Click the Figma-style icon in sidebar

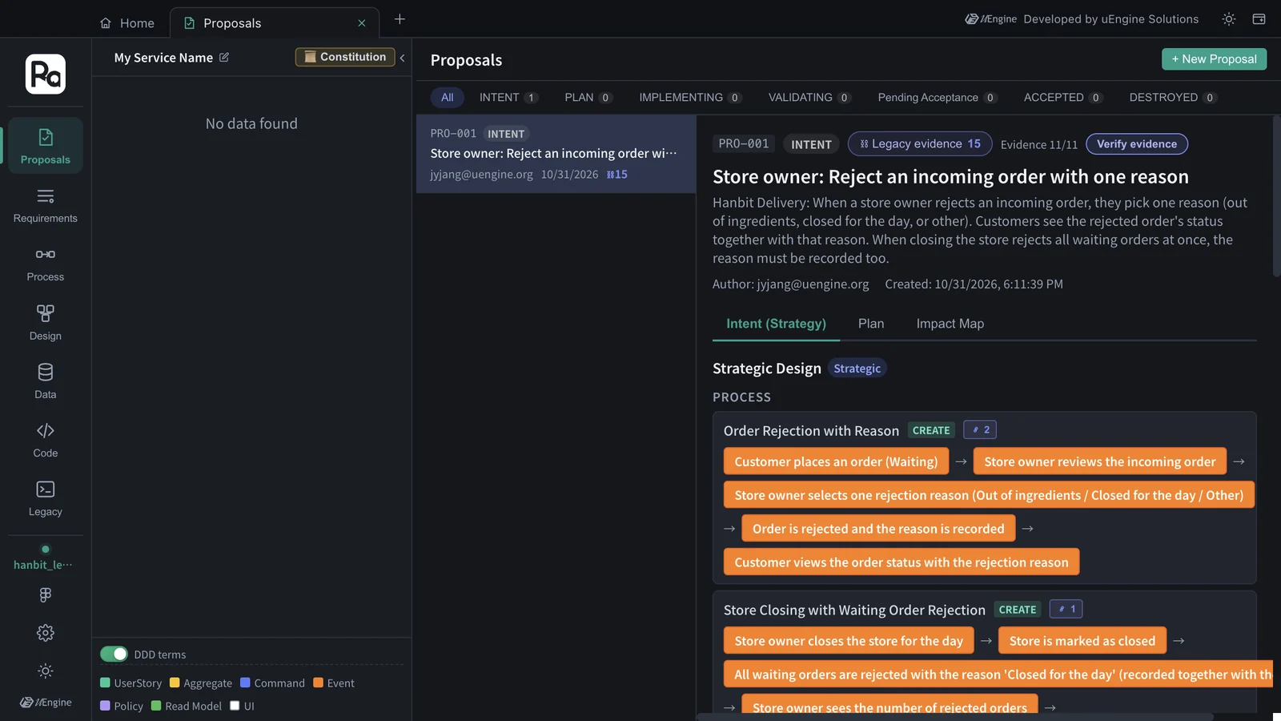46,594
